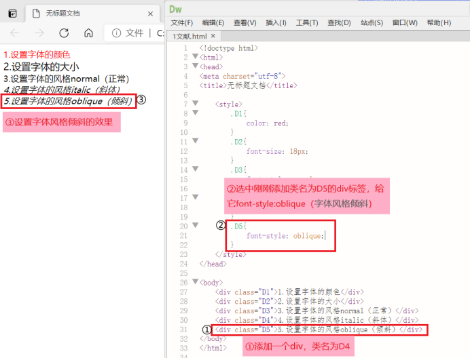Close the 1文献.html document tab
This screenshot has height=358, width=470.
click(213, 36)
